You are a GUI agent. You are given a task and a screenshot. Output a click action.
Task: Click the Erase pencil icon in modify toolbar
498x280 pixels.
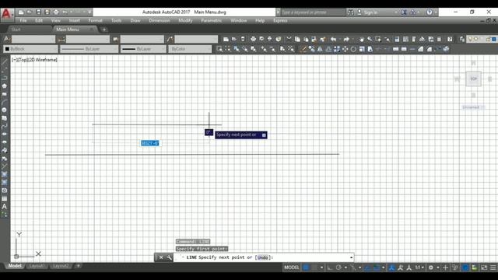(x=303, y=49)
